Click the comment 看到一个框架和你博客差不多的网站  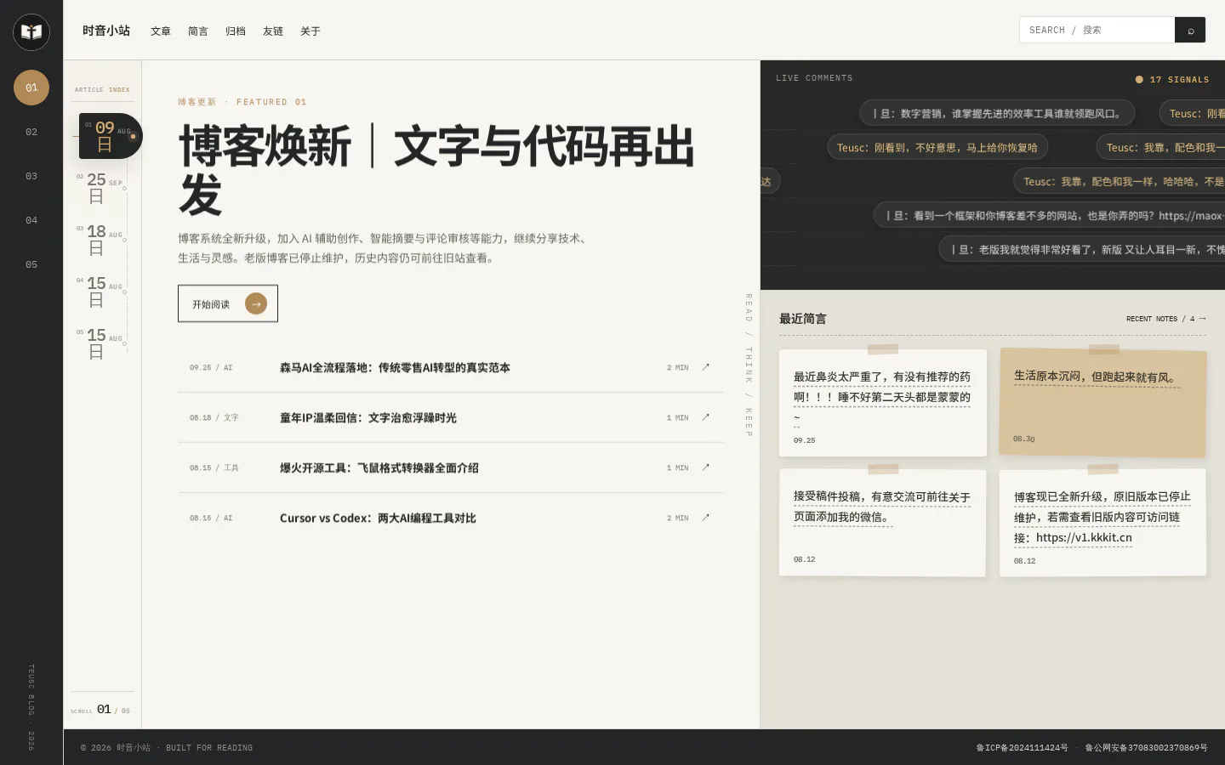click(1050, 215)
